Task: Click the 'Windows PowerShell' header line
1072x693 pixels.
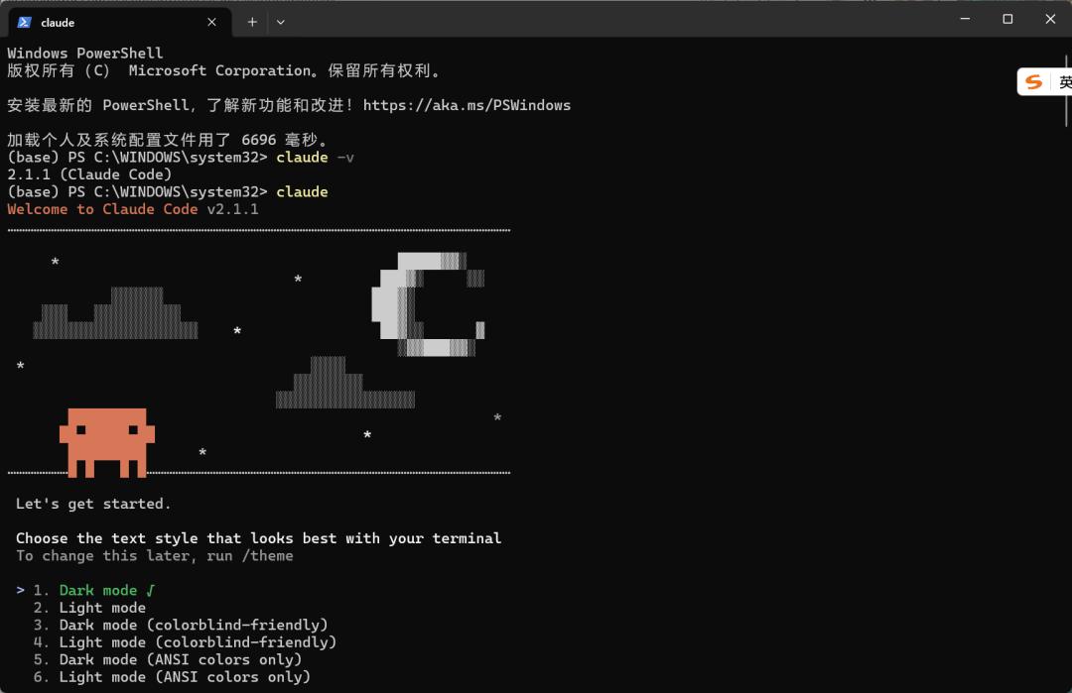Action: pos(85,54)
